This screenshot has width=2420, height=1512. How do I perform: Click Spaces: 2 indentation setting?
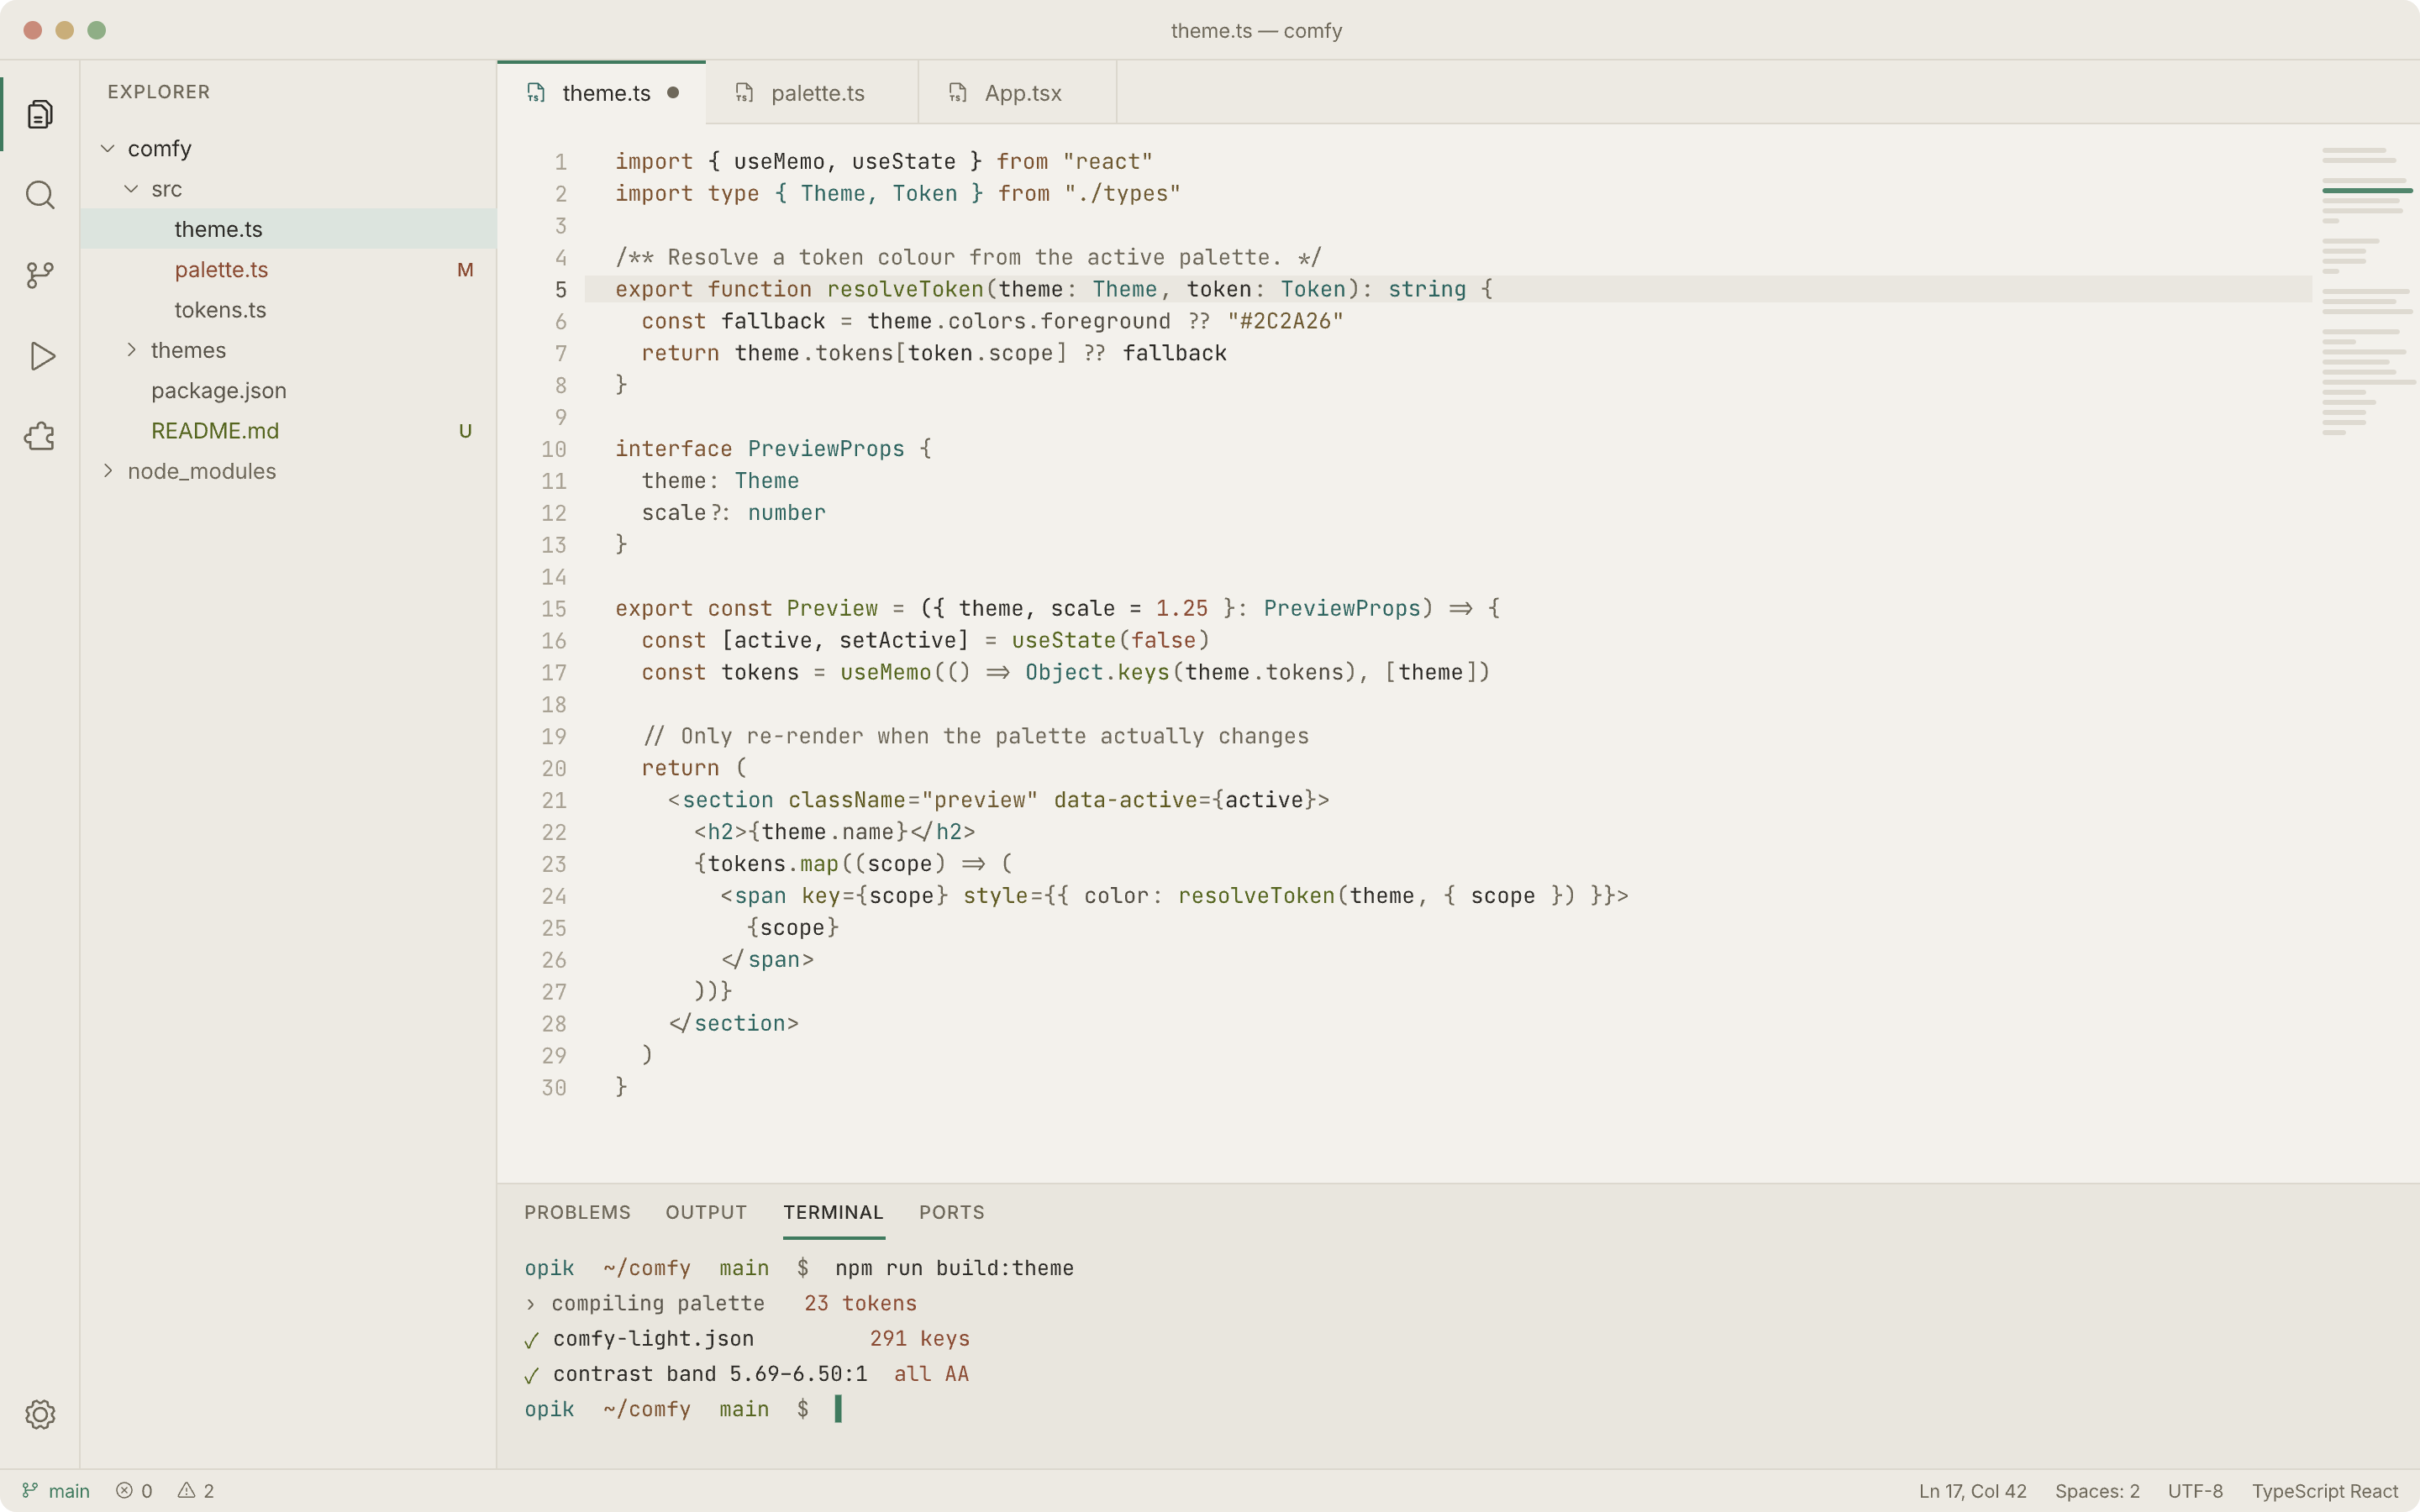[2097, 1490]
